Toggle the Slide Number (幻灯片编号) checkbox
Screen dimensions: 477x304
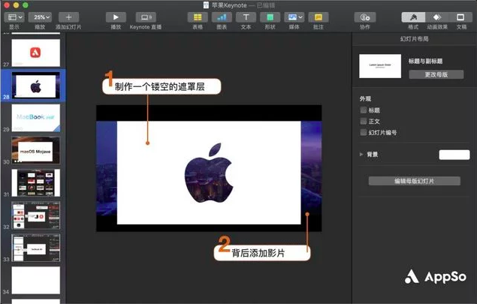click(x=364, y=132)
